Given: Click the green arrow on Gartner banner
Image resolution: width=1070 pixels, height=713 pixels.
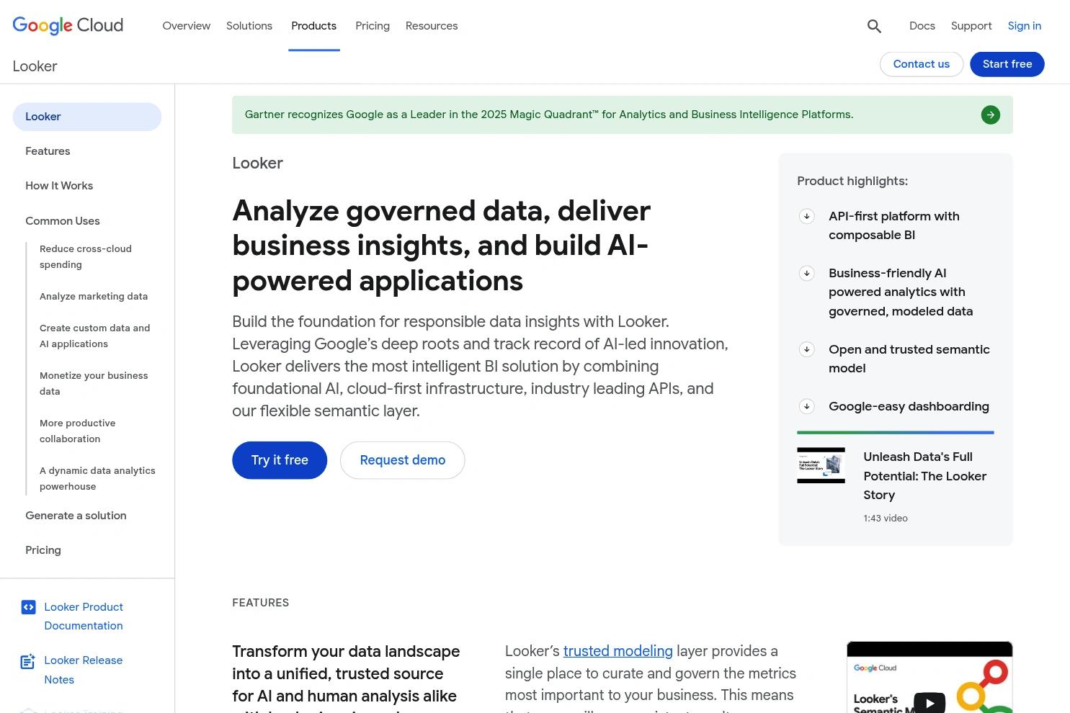Looking at the screenshot, I should click(x=990, y=115).
